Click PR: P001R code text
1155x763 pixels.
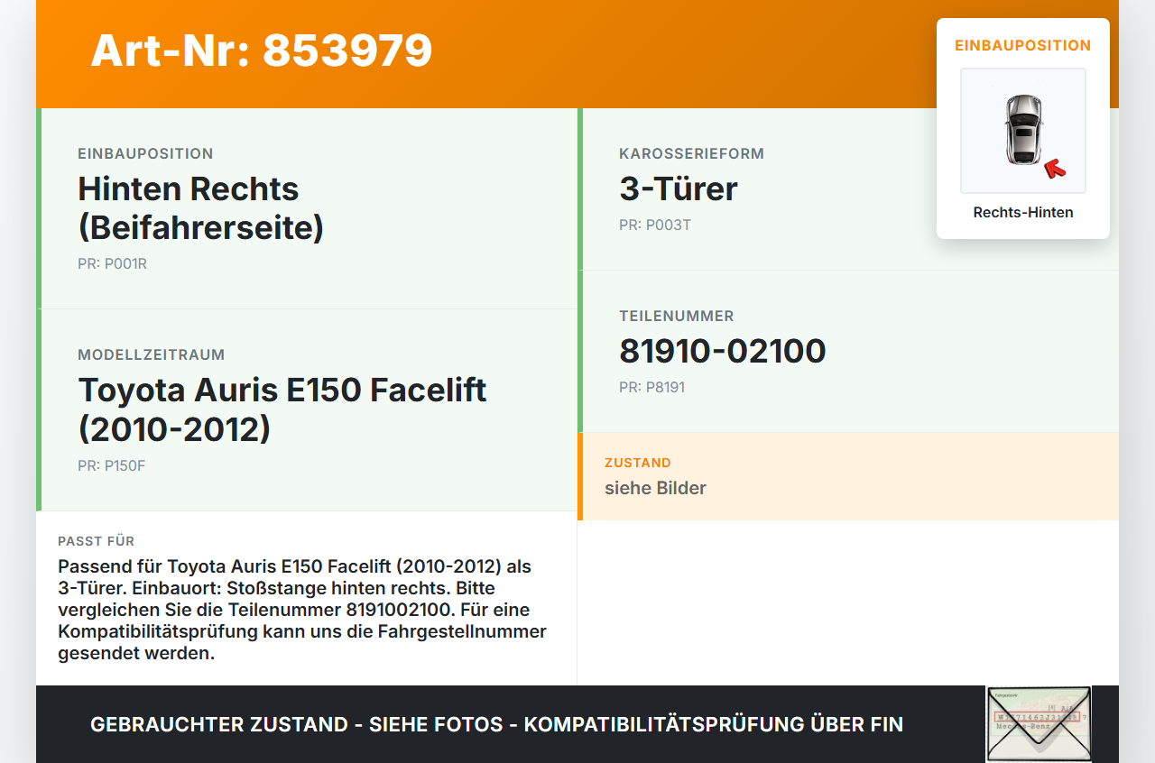click(x=112, y=264)
